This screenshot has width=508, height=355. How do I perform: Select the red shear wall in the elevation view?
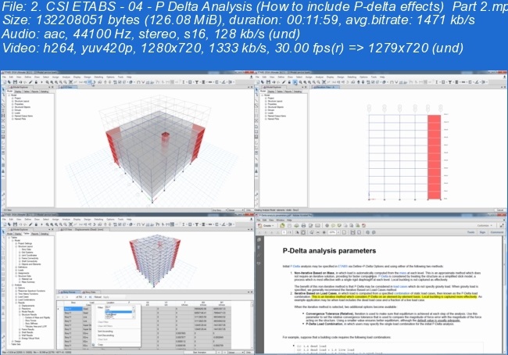coord(434,157)
